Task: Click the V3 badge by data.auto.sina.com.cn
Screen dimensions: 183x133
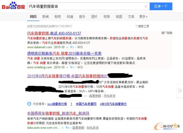Action: click(x=67, y=128)
